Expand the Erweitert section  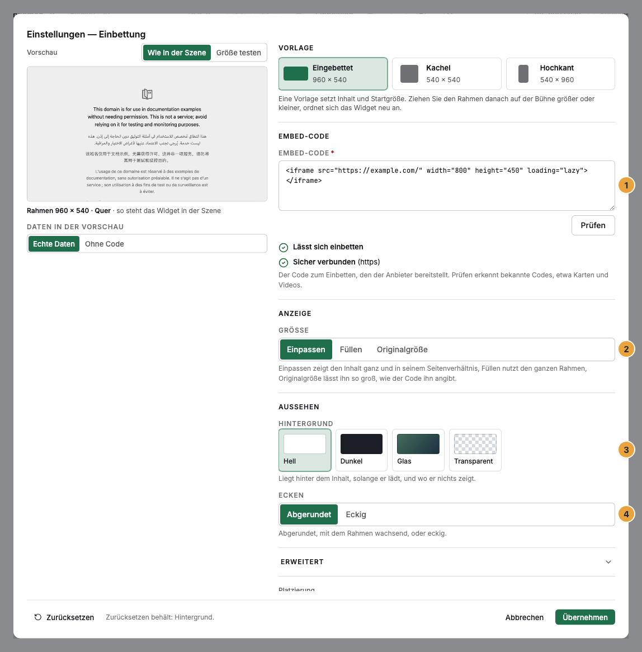[447, 562]
